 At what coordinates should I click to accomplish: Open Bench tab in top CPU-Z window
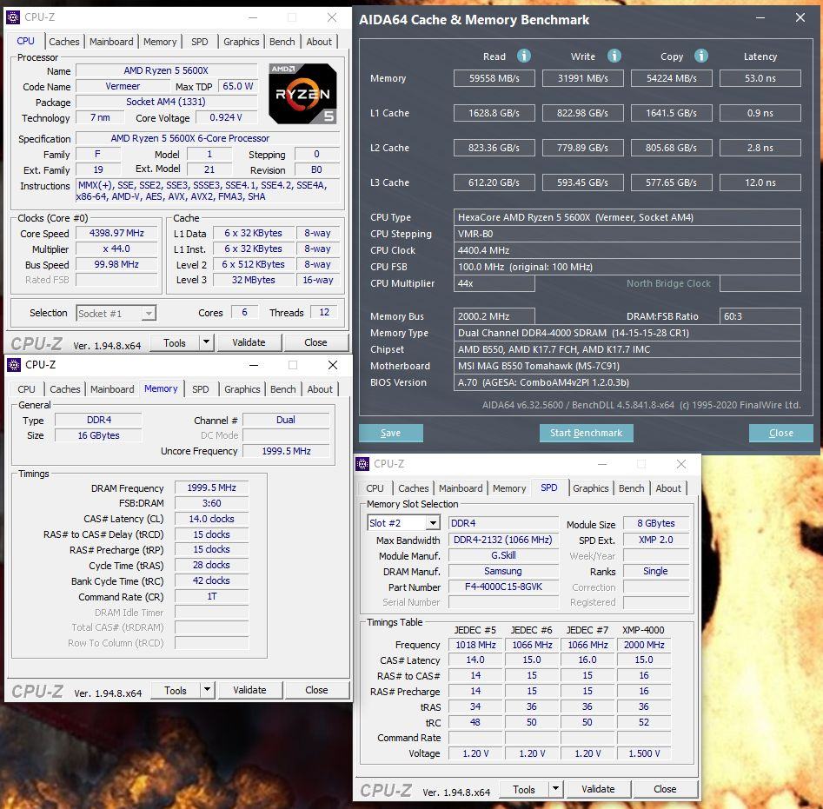[282, 42]
